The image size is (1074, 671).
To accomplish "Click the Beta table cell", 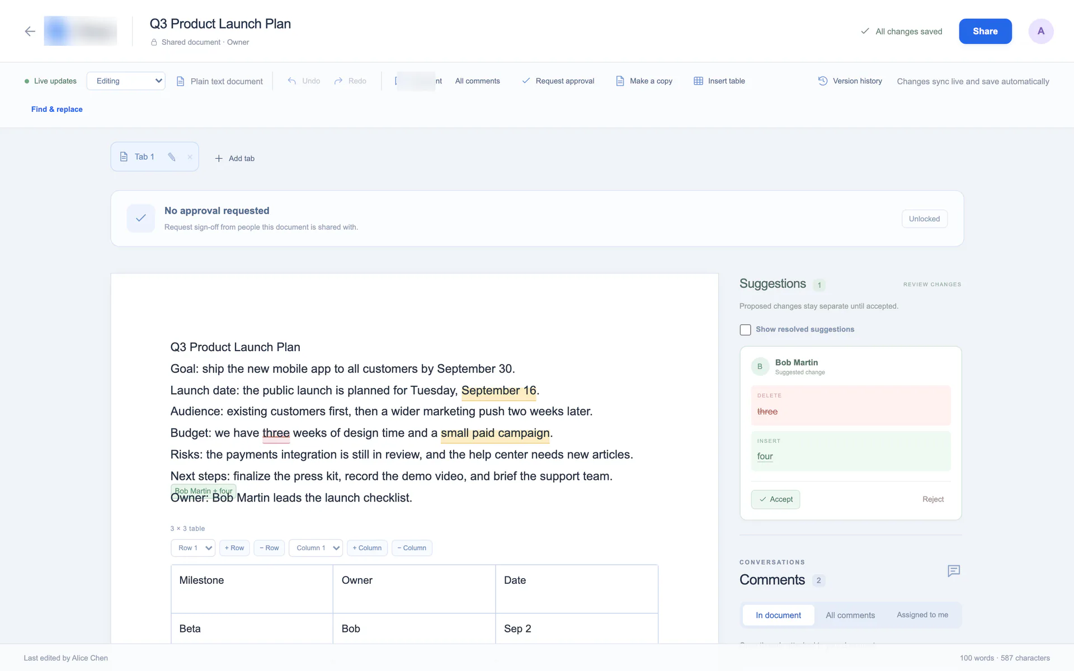I will coord(252,629).
